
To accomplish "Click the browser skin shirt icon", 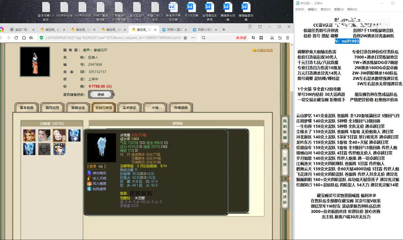I will (260, 27).
